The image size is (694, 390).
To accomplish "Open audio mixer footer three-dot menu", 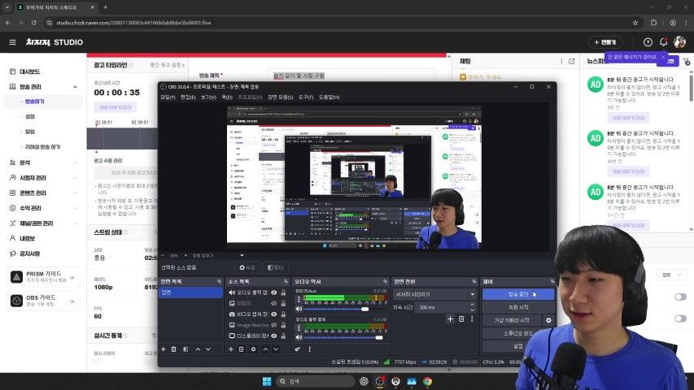I will [x=309, y=349].
